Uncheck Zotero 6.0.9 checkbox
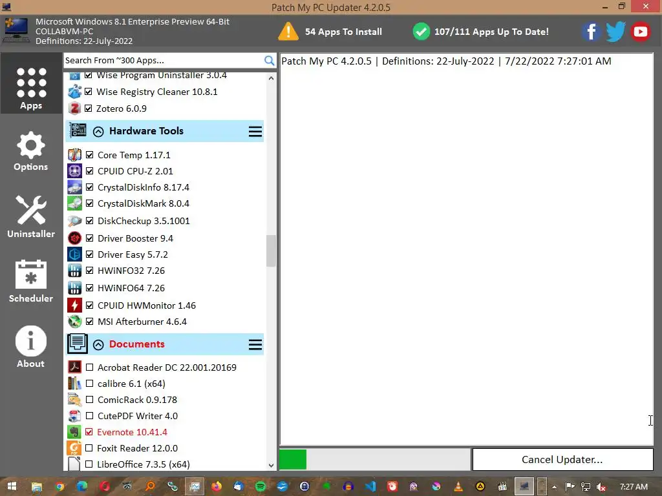This screenshot has height=496, width=662. coord(88,108)
